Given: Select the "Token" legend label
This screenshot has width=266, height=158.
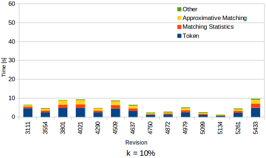Looking at the screenshot, I should [x=191, y=36].
